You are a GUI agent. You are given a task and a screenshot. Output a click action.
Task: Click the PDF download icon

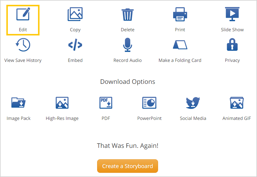pyautogui.click(x=106, y=103)
